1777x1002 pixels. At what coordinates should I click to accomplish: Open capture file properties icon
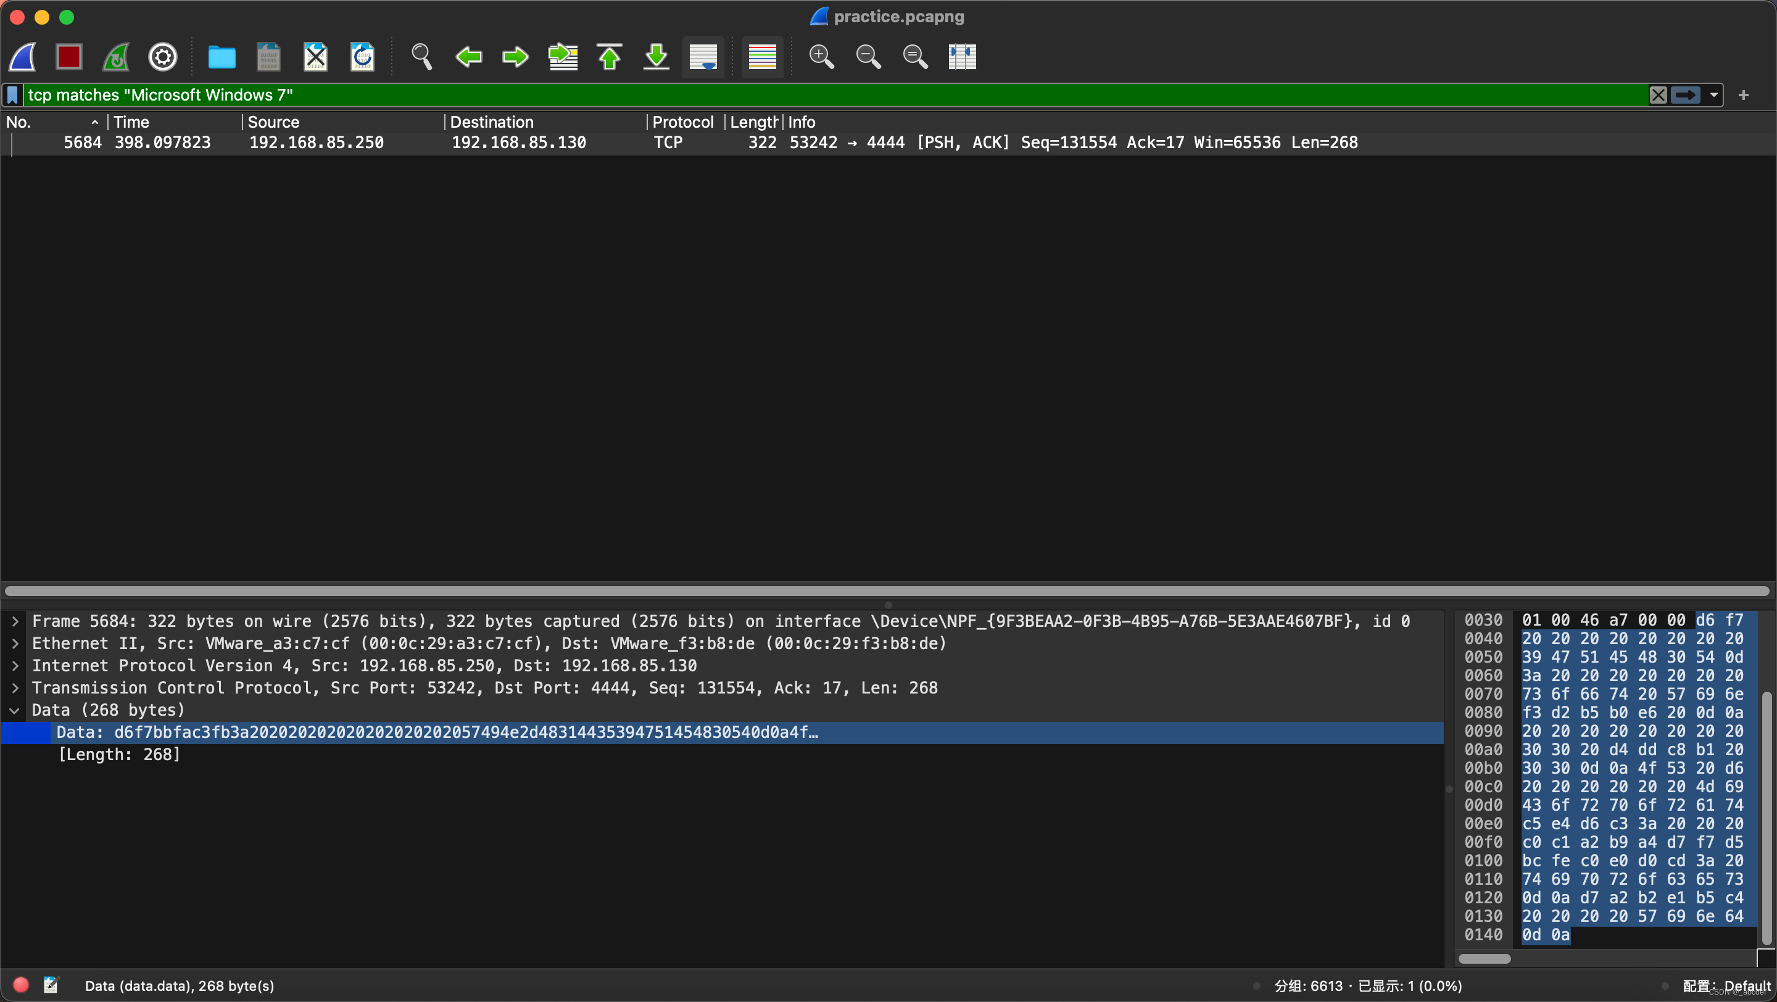coord(51,985)
